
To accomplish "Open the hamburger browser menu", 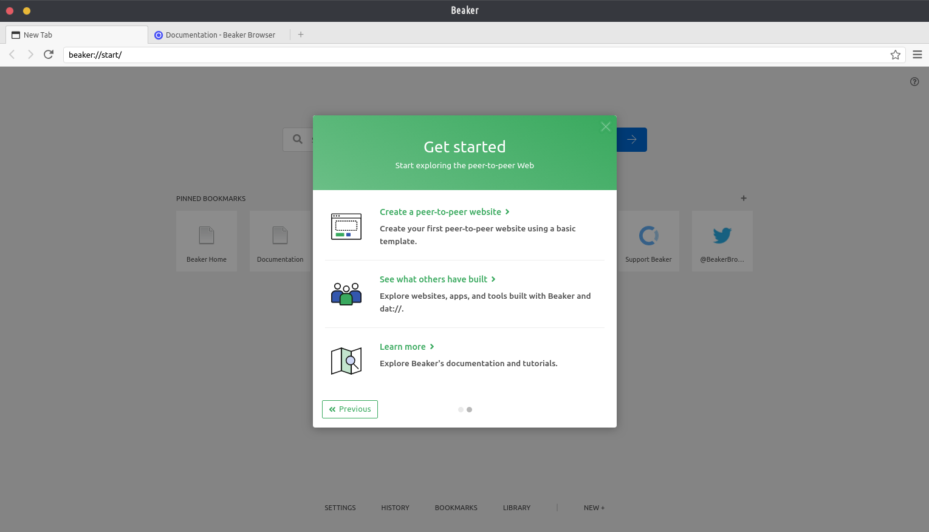I will (x=917, y=55).
